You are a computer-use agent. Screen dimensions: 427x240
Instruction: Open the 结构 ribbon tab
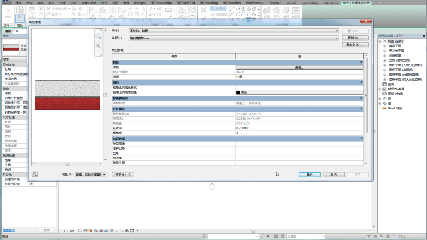[x=29, y=3]
